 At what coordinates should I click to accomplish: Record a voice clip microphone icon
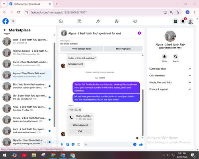(x=62, y=144)
